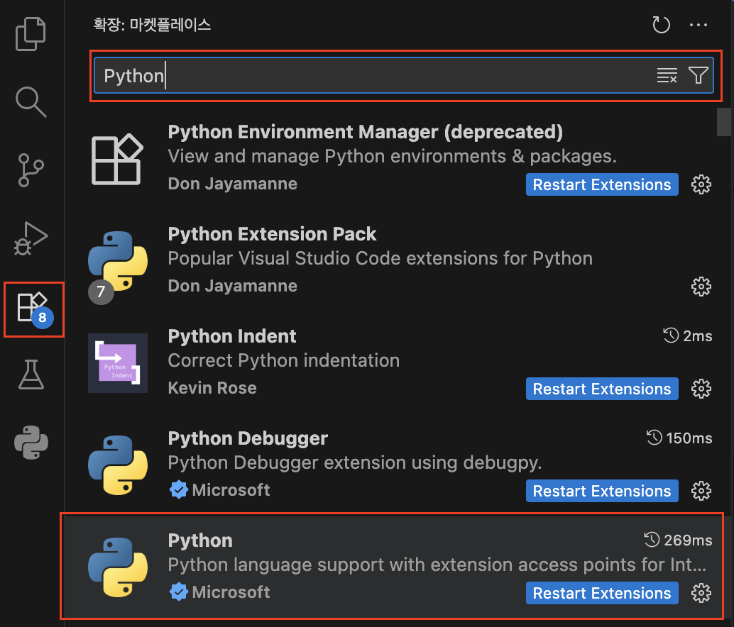
Task: Open gear menu for Python Extension Pack
Action: point(701,287)
